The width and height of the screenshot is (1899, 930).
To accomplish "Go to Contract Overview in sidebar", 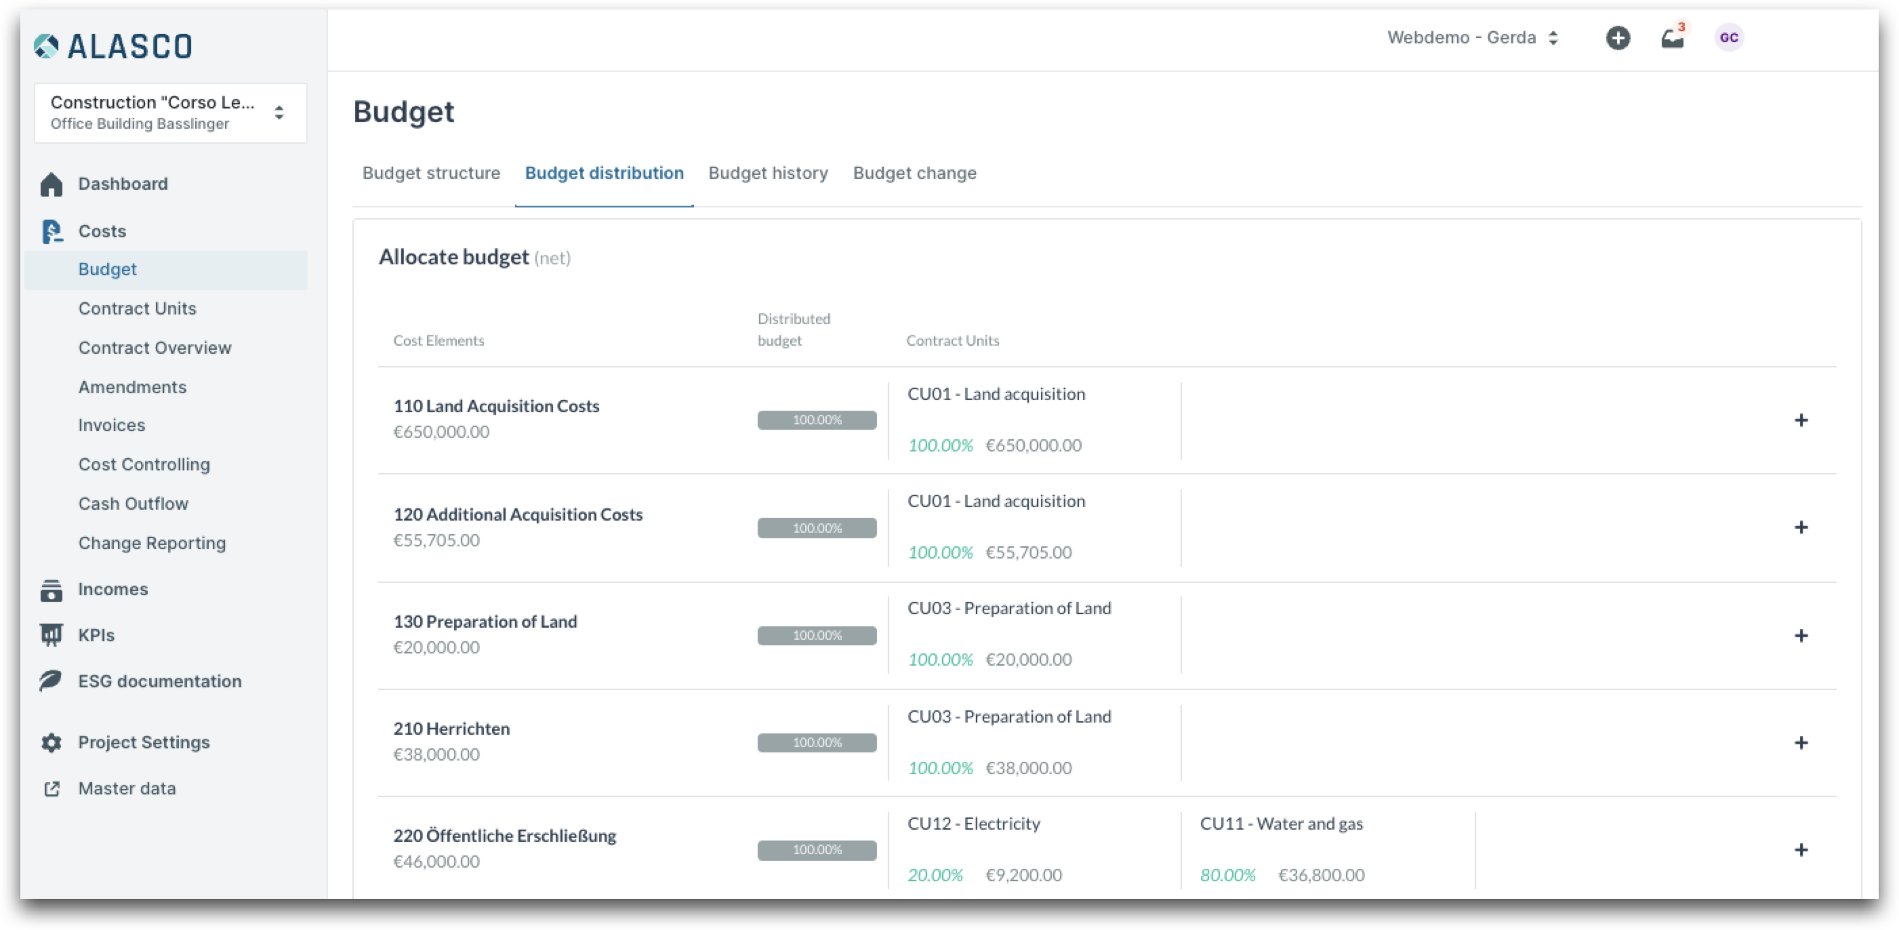I will tap(155, 348).
